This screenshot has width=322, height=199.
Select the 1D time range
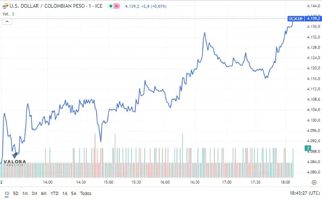[7, 193]
